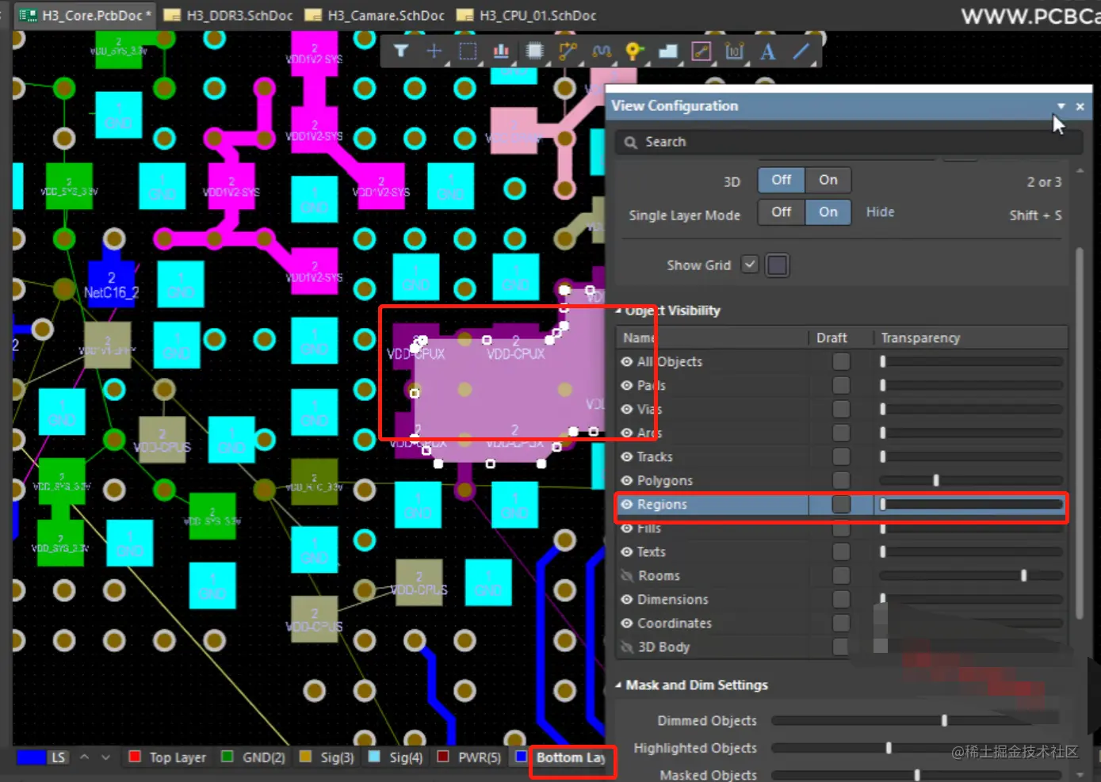The width and height of the screenshot is (1101, 782).
Task: Toggle visibility eye for All Objects
Action: click(x=627, y=361)
